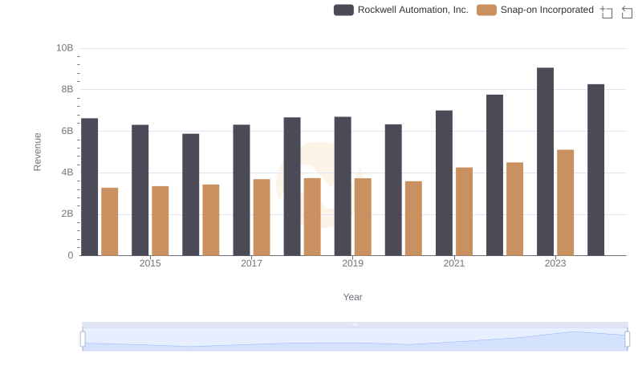Click the Snap-on bar for 2021
The height and width of the screenshot is (370, 642).
tap(464, 212)
